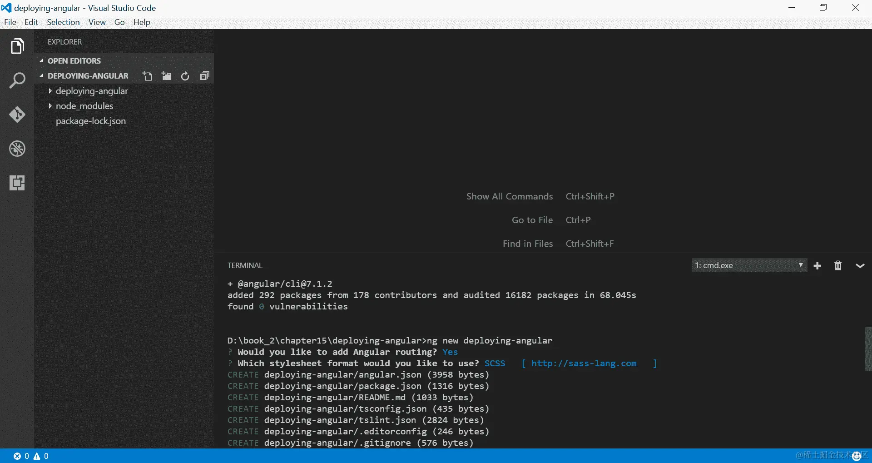The image size is (872, 463).
Task: Collapse the OPEN EDITORS section
Action: [124, 61]
